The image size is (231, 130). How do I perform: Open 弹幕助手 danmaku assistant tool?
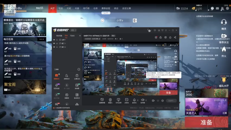[57, 77]
